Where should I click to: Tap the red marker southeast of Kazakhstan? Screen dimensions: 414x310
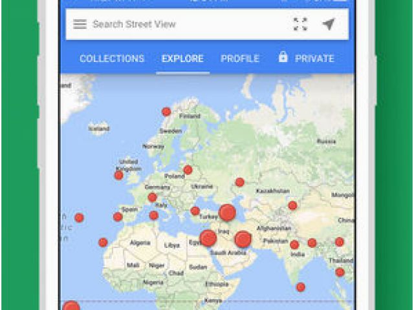coord(292,205)
